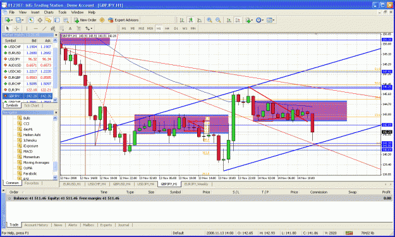Open the Strategy Tester magnifier icon
This screenshot has height=237, width=395.
[66, 20]
